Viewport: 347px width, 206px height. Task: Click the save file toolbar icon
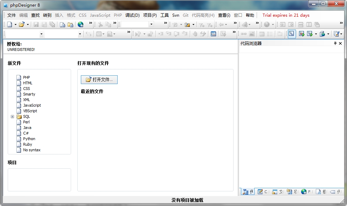click(36, 24)
